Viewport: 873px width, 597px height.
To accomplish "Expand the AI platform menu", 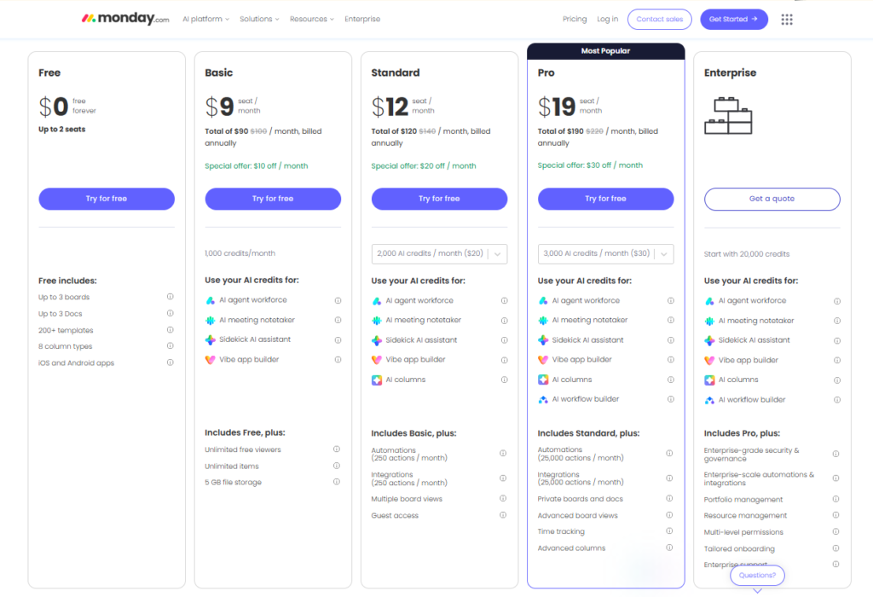I will [x=205, y=19].
